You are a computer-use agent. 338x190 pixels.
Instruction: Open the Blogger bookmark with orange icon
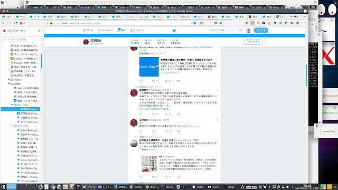pos(25,59)
